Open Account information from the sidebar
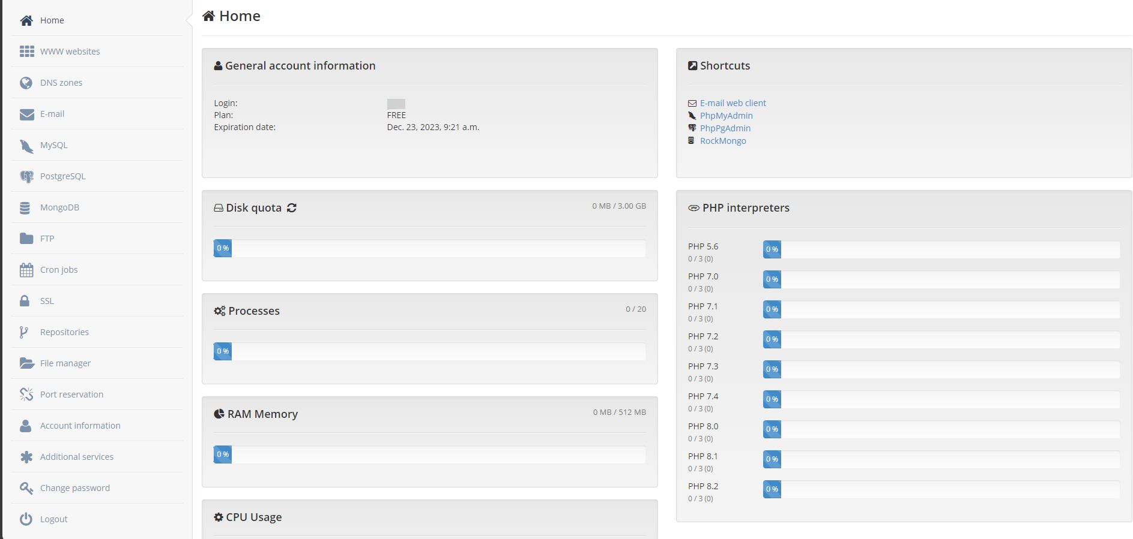 pyautogui.click(x=80, y=426)
